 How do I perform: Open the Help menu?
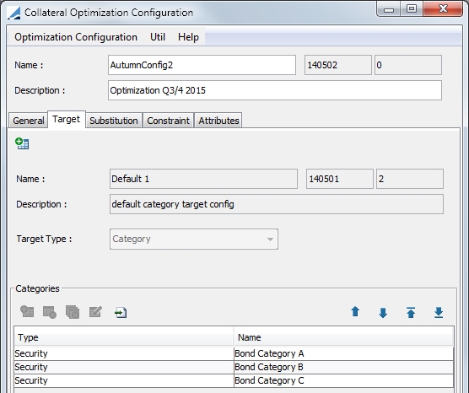[188, 37]
